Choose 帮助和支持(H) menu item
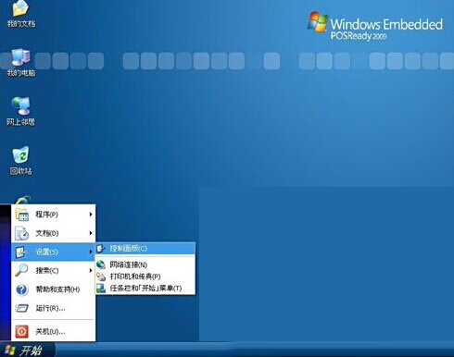This screenshot has height=357, width=454. coord(53,289)
